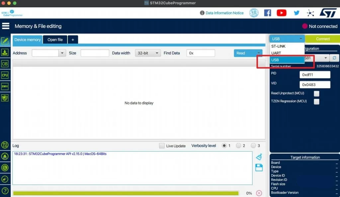The height and width of the screenshot is (197, 340).
Task: Open the hamburger main menu
Action: (x=6, y=26)
